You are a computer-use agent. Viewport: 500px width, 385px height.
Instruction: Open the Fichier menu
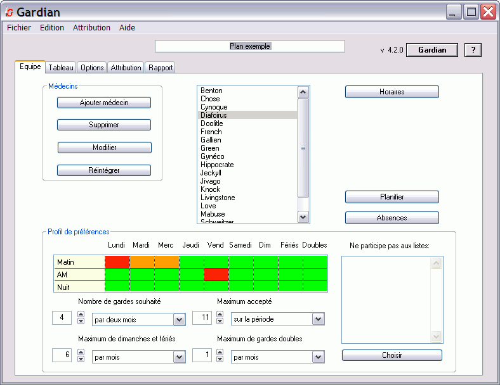point(19,28)
